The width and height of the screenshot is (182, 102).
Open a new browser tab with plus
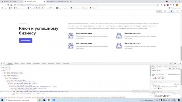[x=71, y=2]
